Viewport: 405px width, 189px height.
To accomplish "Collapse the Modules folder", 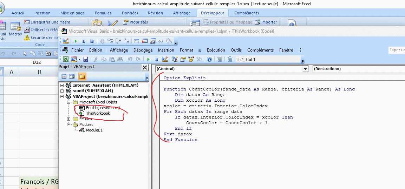I will [69, 124].
